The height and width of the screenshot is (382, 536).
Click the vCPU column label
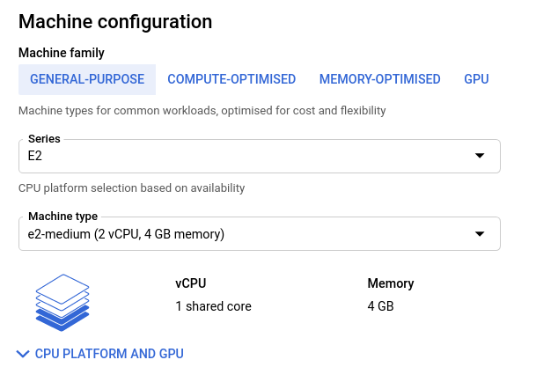pyautogui.click(x=191, y=283)
